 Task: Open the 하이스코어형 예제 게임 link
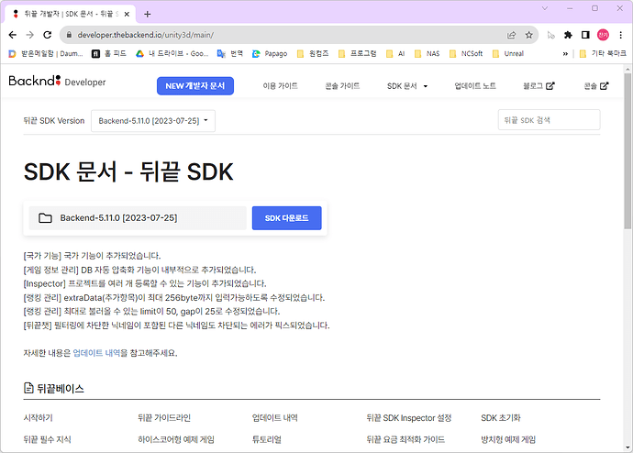pos(176,439)
